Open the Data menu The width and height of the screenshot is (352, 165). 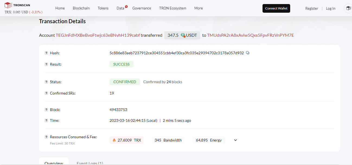(120, 8)
